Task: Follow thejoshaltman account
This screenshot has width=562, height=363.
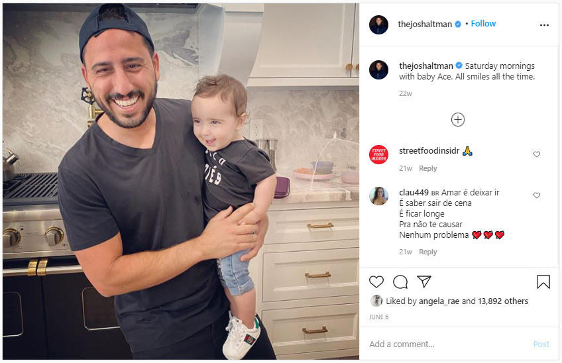Action: (x=483, y=24)
